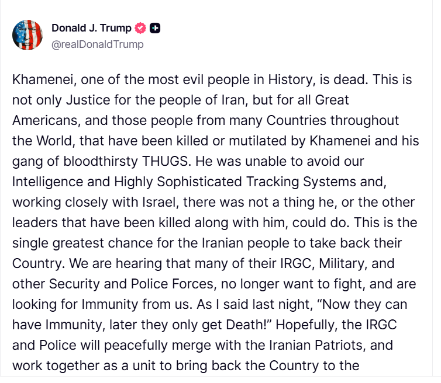Click the red verified checkmark badge
The width and height of the screenshot is (441, 383).
(140, 28)
